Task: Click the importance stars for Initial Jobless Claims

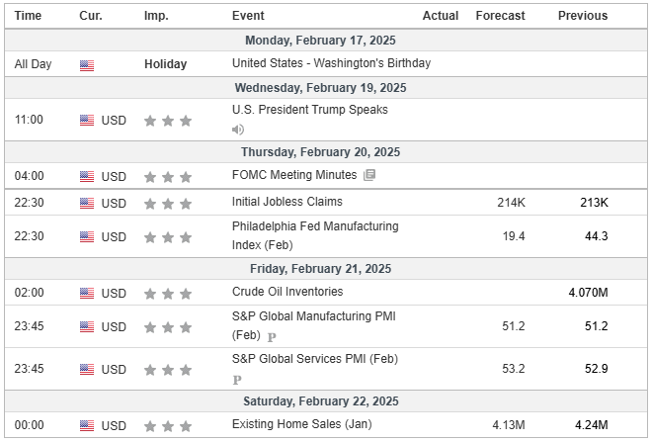Action: [168, 204]
